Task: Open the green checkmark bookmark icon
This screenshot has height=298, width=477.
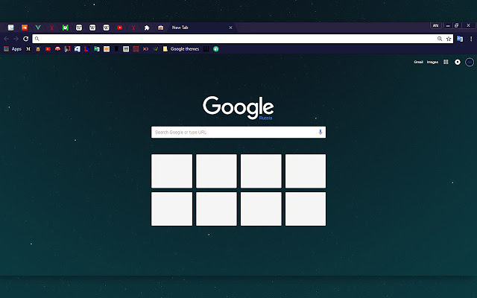Action: coord(156,49)
